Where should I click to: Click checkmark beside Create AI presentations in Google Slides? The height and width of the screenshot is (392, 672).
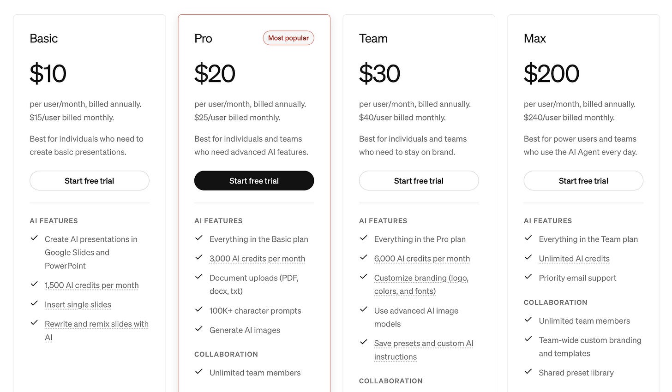(x=34, y=238)
